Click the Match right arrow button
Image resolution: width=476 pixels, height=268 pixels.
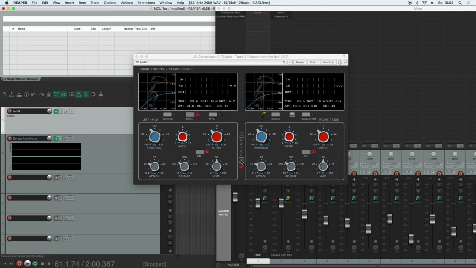pos(241,135)
